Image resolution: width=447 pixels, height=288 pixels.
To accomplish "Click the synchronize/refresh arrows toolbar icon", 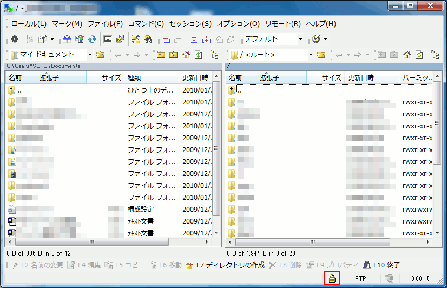I will [x=92, y=39].
